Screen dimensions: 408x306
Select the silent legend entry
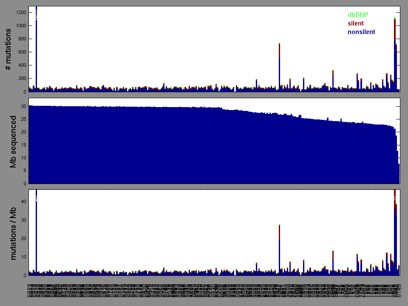click(356, 23)
